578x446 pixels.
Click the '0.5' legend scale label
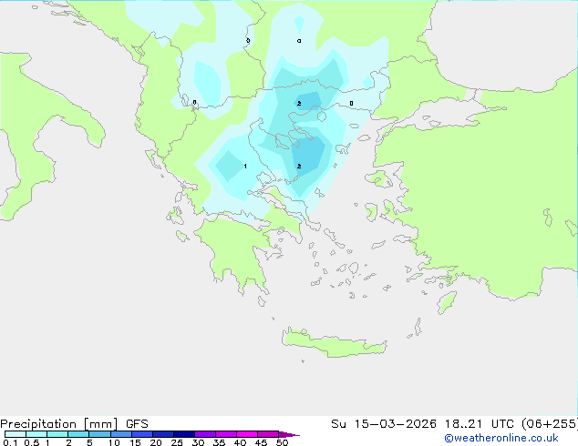[31, 442]
